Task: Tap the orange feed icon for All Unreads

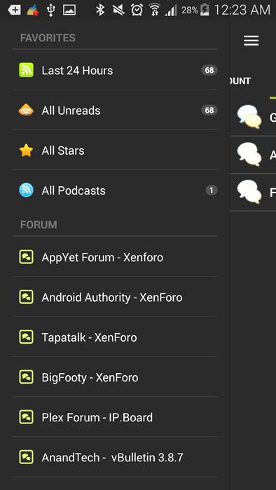Action: tap(26, 110)
